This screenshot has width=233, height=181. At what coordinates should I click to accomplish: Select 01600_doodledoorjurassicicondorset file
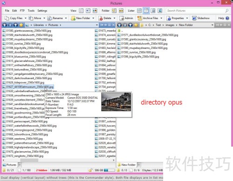[x=35, y=52]
